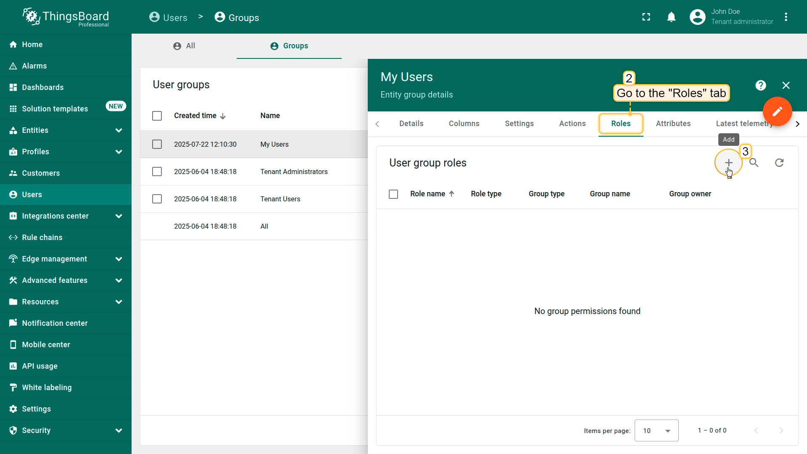Open the items per page dropdown
Viewport: 807px width, 454px height.
(656, 430)
